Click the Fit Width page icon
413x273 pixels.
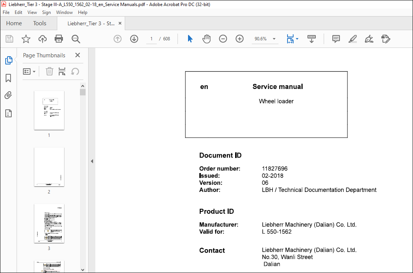click(290, 39)
